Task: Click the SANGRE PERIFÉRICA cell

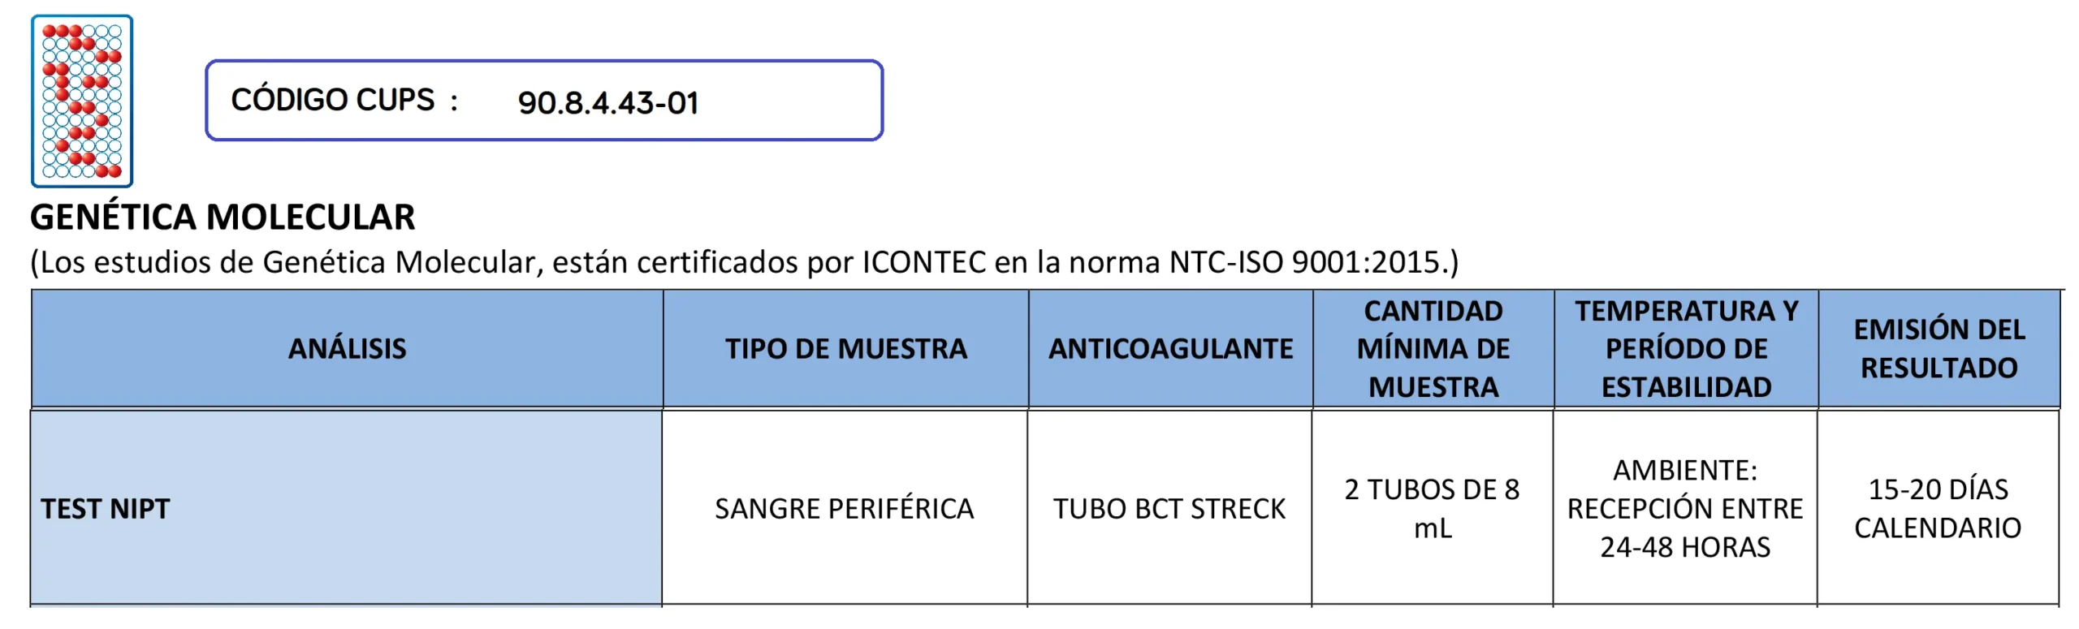Action: pos(844,509)
